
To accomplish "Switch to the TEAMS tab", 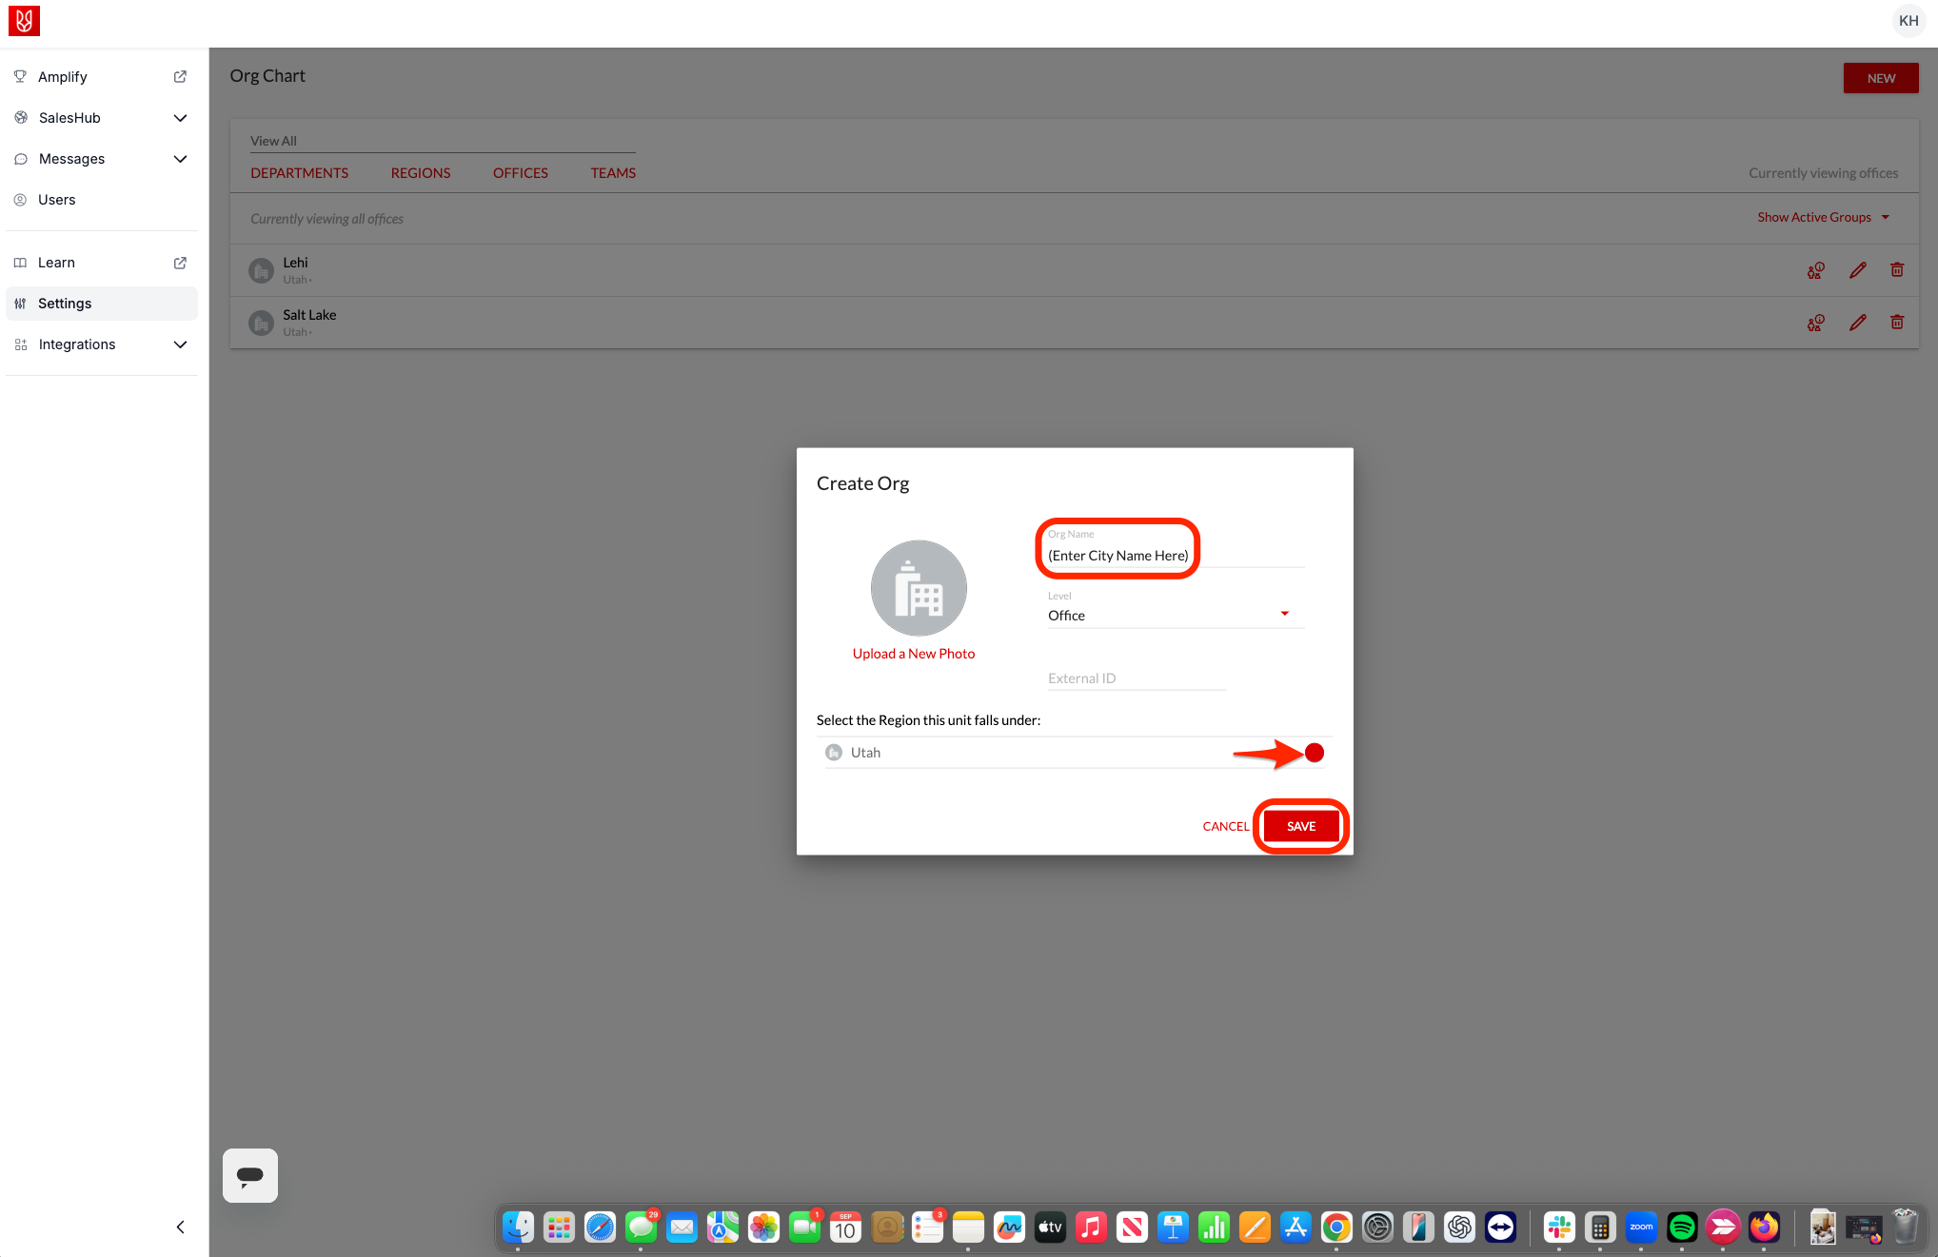I will click(612, 173).
